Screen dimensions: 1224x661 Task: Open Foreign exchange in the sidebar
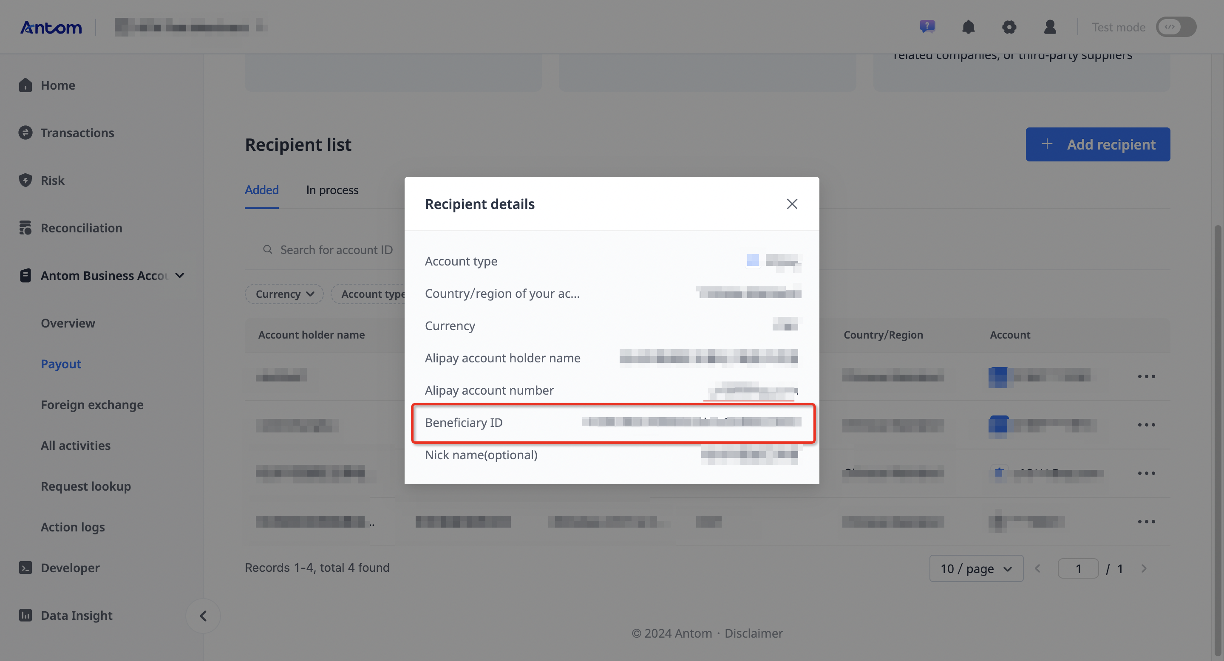pos(92,404)
